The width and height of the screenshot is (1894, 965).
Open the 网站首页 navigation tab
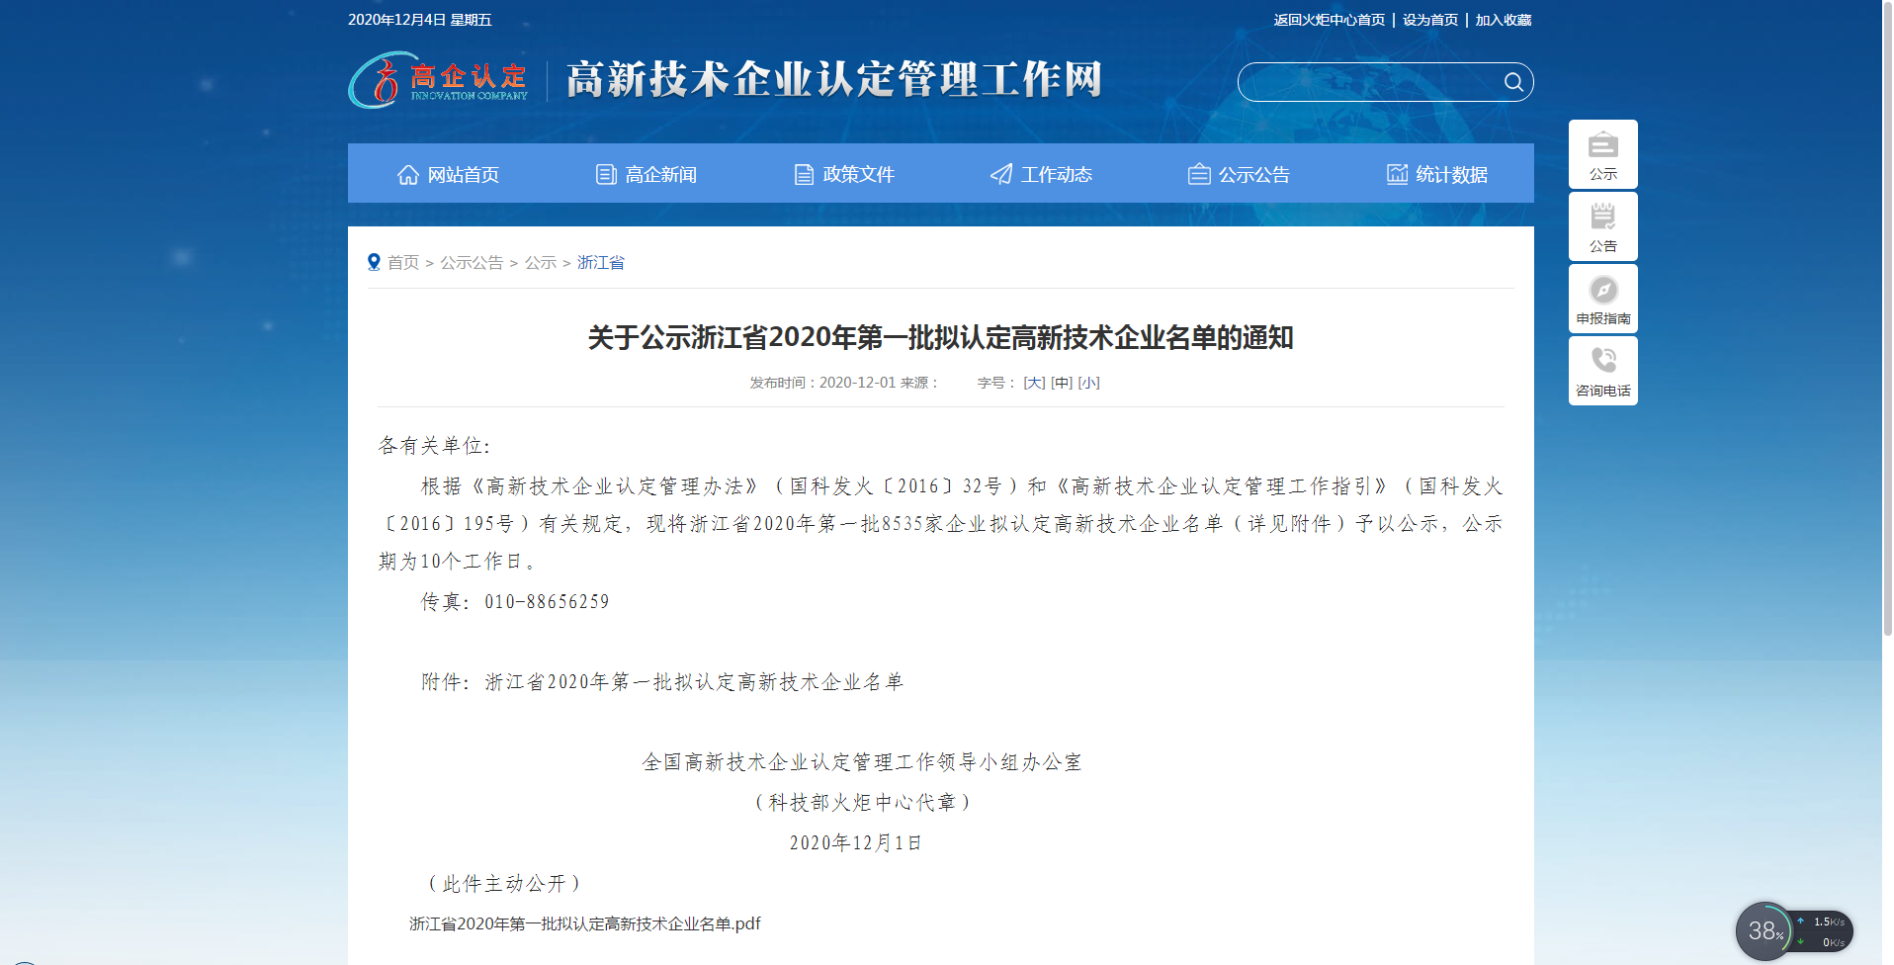[x=448, y=174]
